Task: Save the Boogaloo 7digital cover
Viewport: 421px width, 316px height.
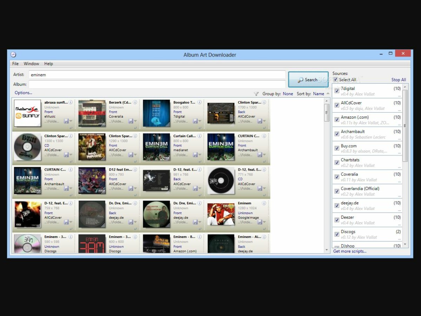Action: 195,121
